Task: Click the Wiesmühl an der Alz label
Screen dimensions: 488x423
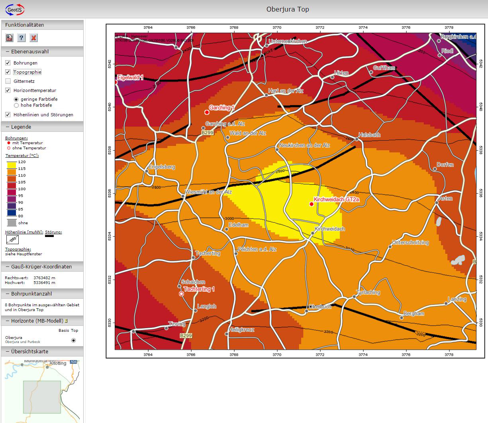Action: pos(208,192)
